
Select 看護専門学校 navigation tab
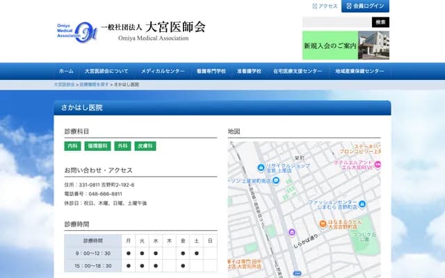point(211,72)
